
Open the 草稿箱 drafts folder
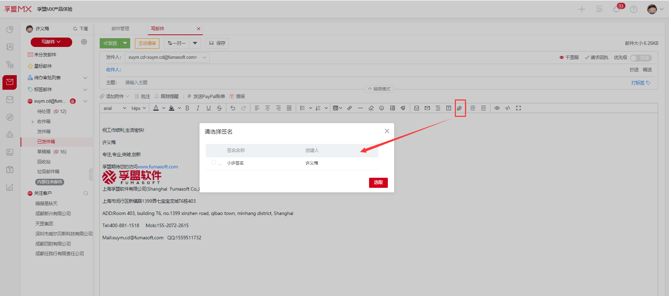point(44,152)
